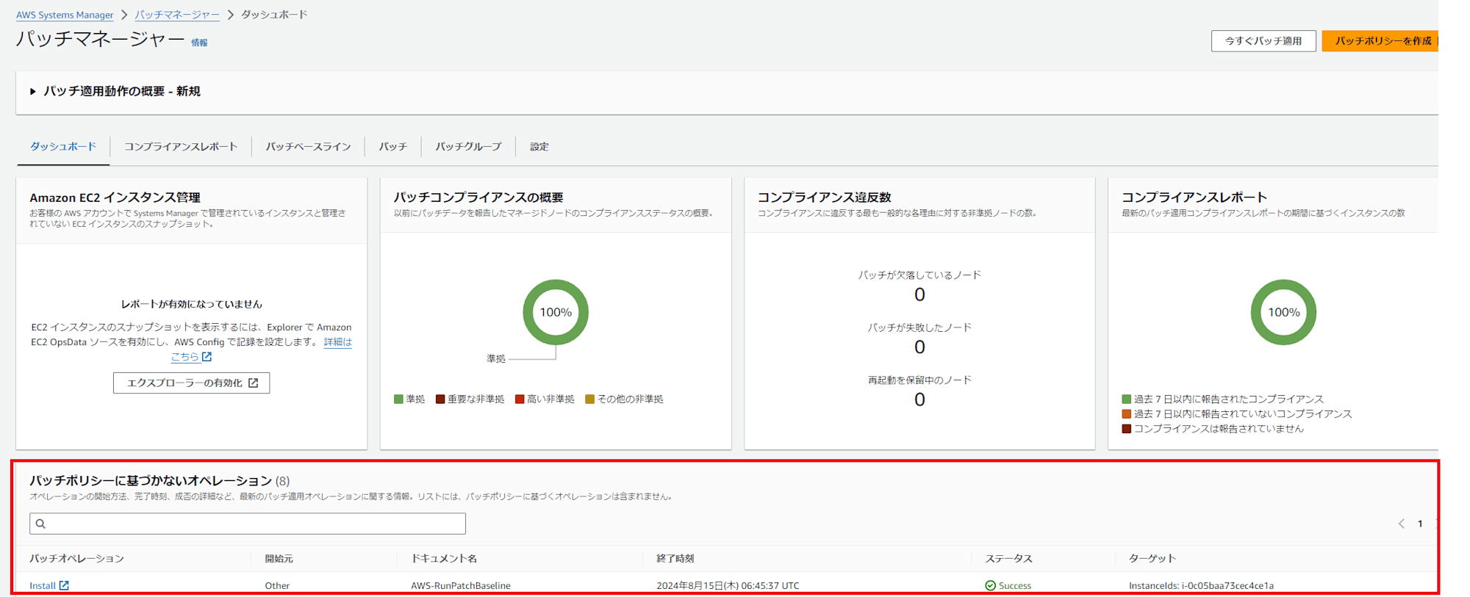
Task: Click パッチポリシーを作成 orange button
Action: coord(1380,41)
